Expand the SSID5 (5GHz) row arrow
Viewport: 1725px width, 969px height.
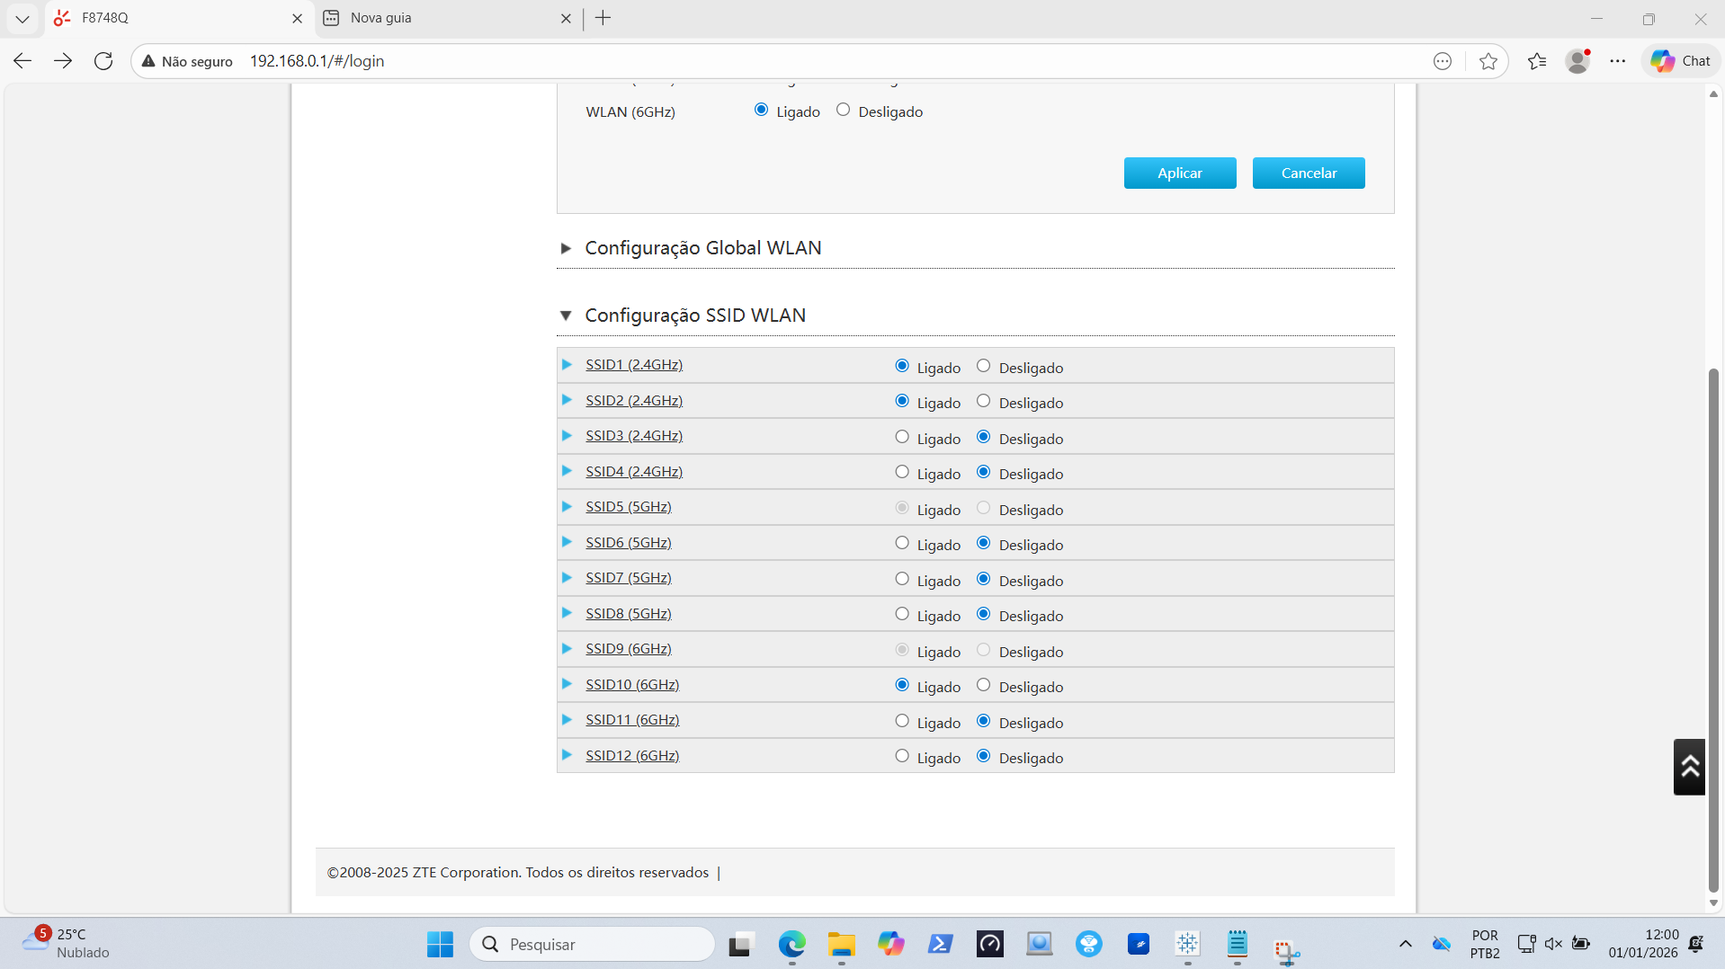567,507
